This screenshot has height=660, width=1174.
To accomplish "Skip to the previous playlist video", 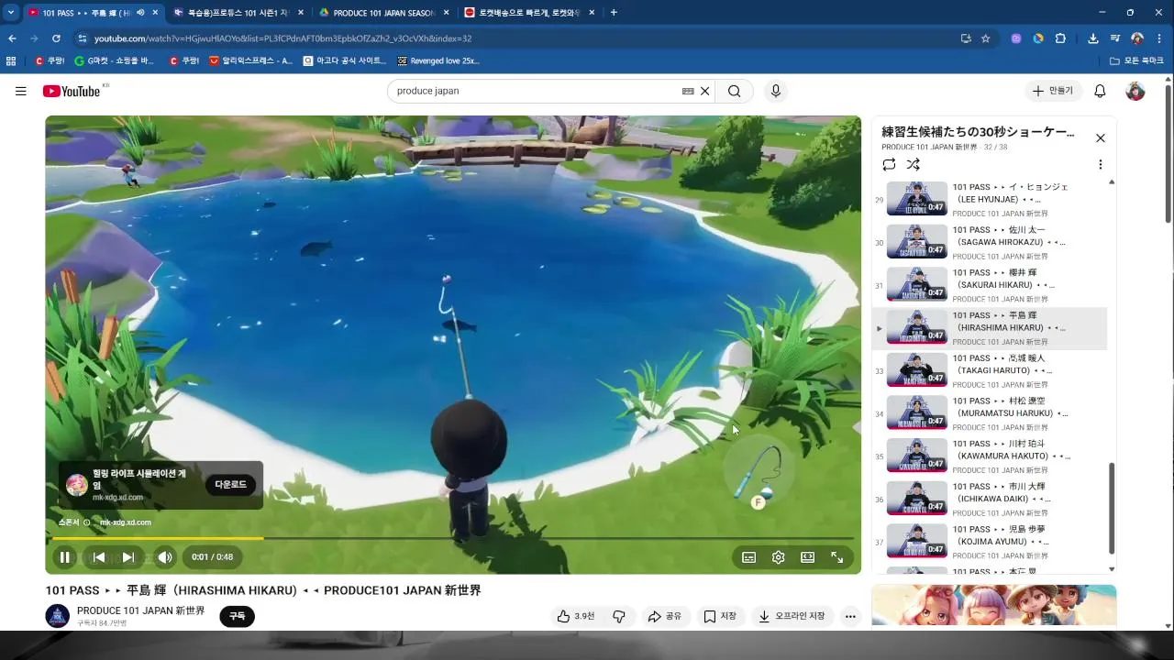I will [x=99, y=556].
